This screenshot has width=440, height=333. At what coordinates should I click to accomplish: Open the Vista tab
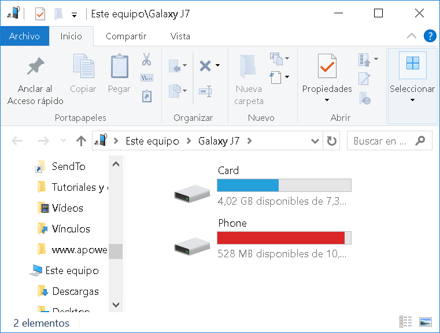point(180,36)
